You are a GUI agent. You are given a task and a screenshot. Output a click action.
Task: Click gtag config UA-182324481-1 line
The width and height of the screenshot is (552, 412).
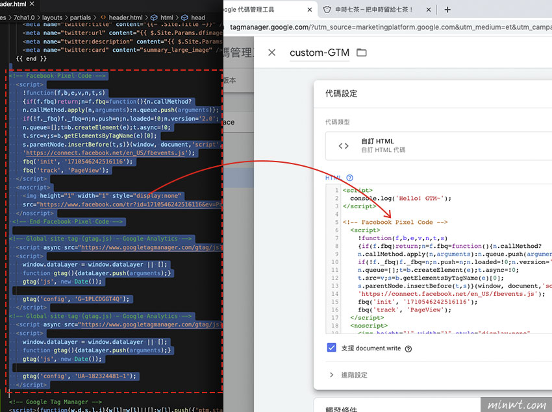point(79,376)
